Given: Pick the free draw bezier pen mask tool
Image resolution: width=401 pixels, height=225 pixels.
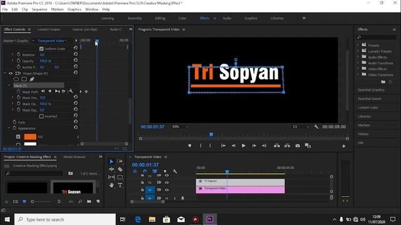Looking at the screenshot, I should (x=32, y=79).
